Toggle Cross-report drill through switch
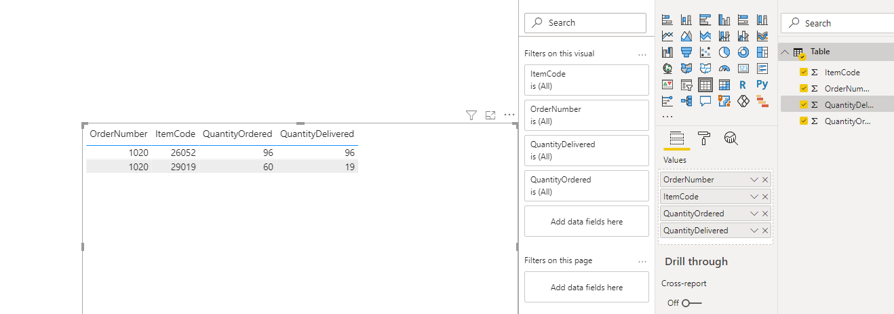 (x=692, y=302)
